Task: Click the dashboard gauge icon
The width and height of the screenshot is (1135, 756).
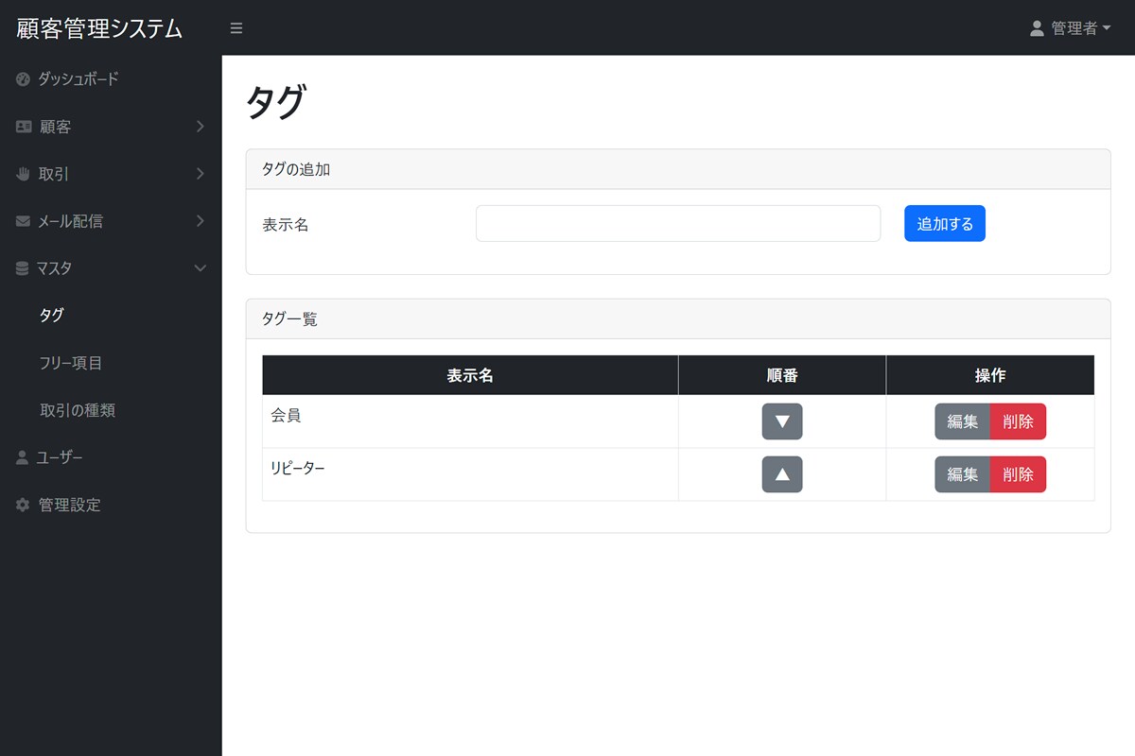Action: [x=24, y=79]
